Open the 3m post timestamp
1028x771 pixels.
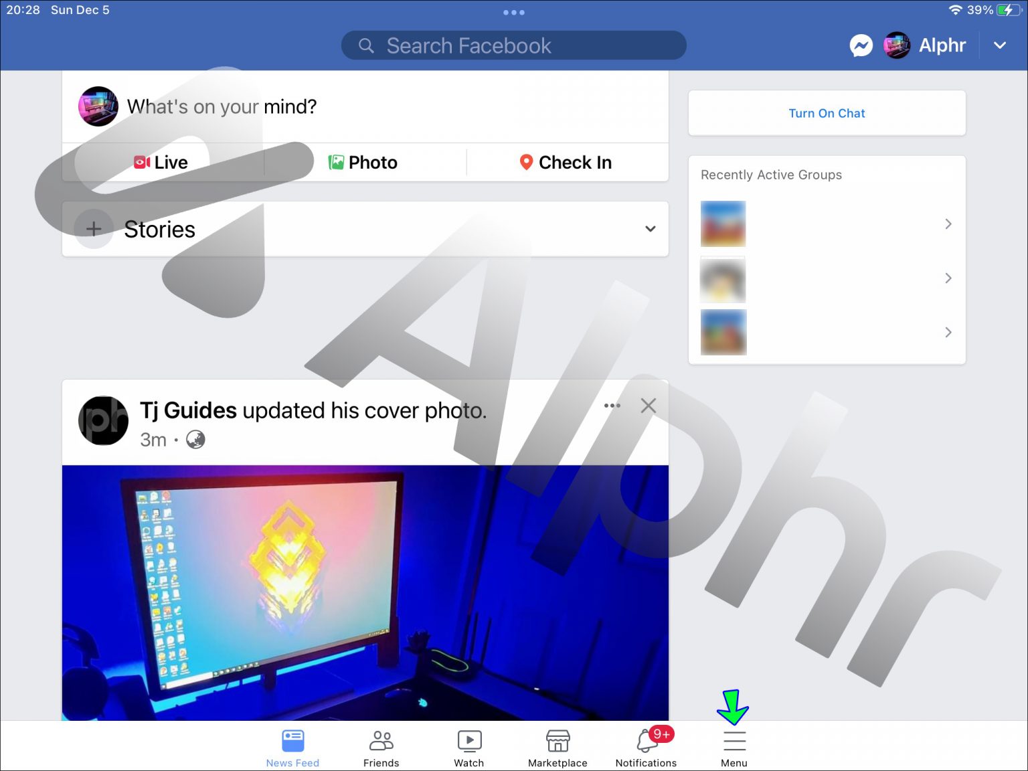coord(153,440)
